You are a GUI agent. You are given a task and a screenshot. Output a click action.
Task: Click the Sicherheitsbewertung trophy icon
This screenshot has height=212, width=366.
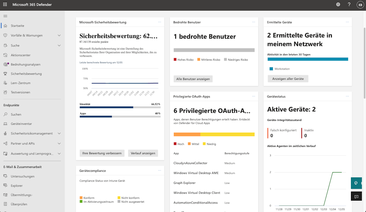[x=5, y=74]
